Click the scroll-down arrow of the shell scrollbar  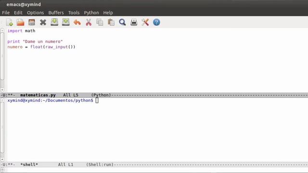2,160
